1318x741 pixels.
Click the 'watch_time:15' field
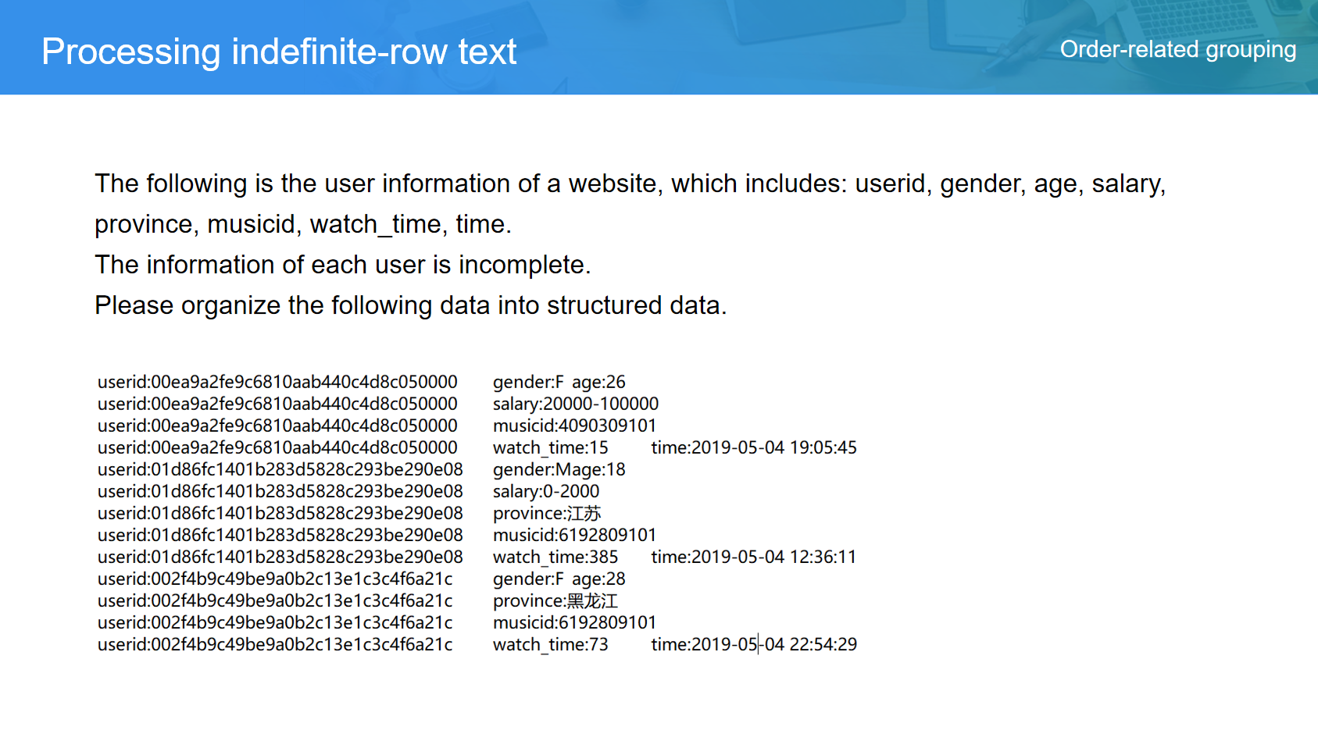pyautogui.click(x=550, y=447)
